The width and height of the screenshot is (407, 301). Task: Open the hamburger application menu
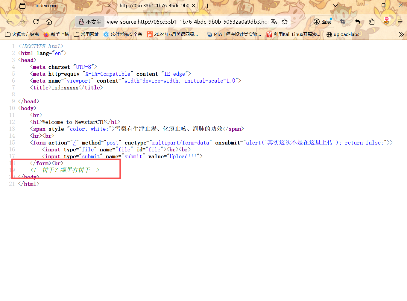tap(400, 22)
